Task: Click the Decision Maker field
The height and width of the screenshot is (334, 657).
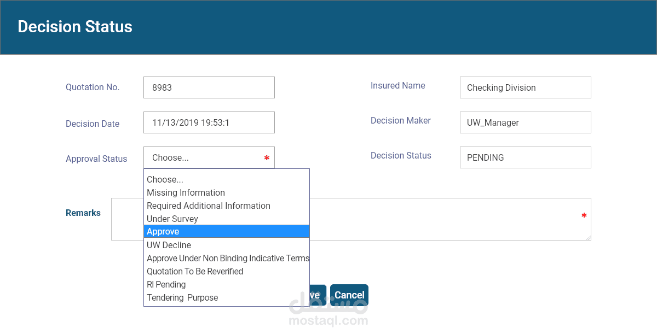Action: pyautogui.click(x=525, y=122)
